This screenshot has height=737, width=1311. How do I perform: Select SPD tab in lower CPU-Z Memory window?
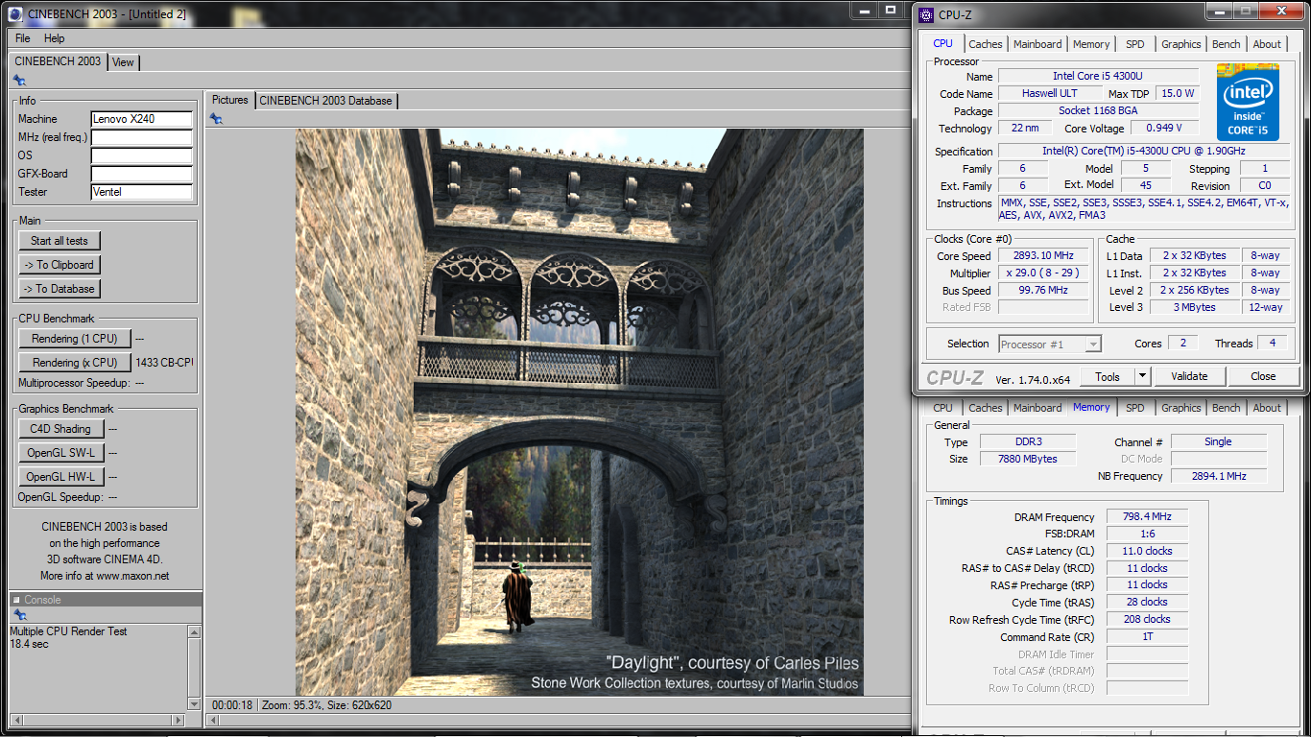1135,408
